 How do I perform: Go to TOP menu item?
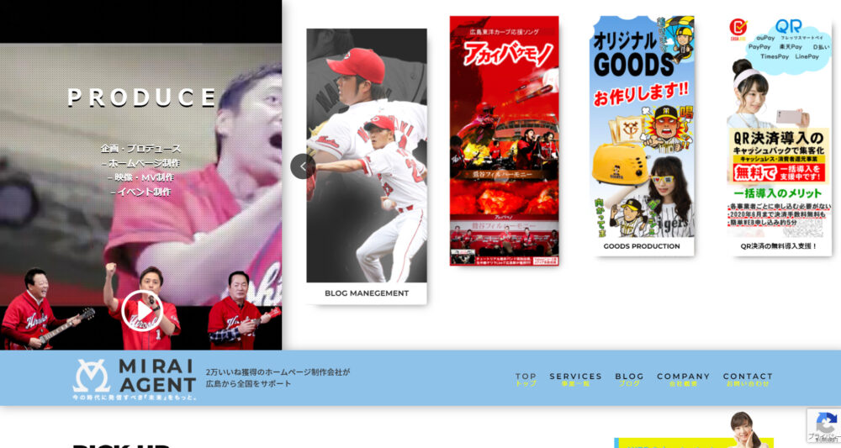pyautogui.click(x=526, y=379)
